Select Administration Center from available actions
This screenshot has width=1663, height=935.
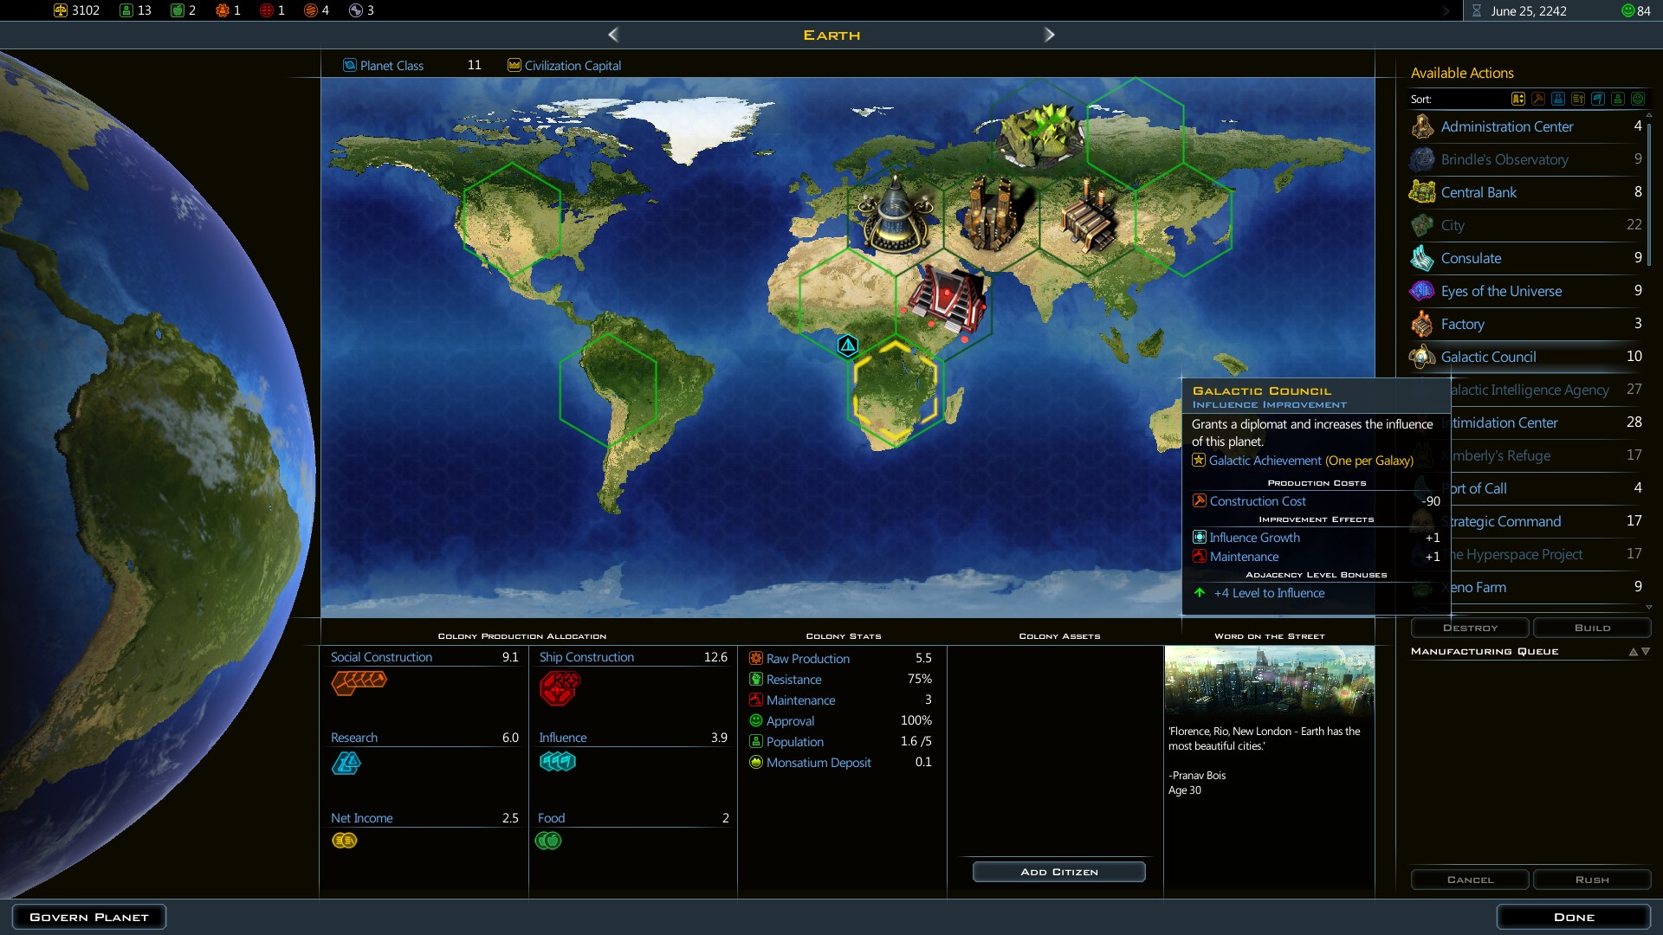pyautogui.click(x=1506, y=126)
